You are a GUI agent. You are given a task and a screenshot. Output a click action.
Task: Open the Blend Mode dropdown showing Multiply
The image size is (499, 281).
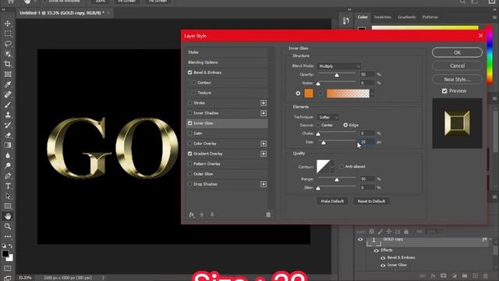pyautogui.click(x=338, y=66)
